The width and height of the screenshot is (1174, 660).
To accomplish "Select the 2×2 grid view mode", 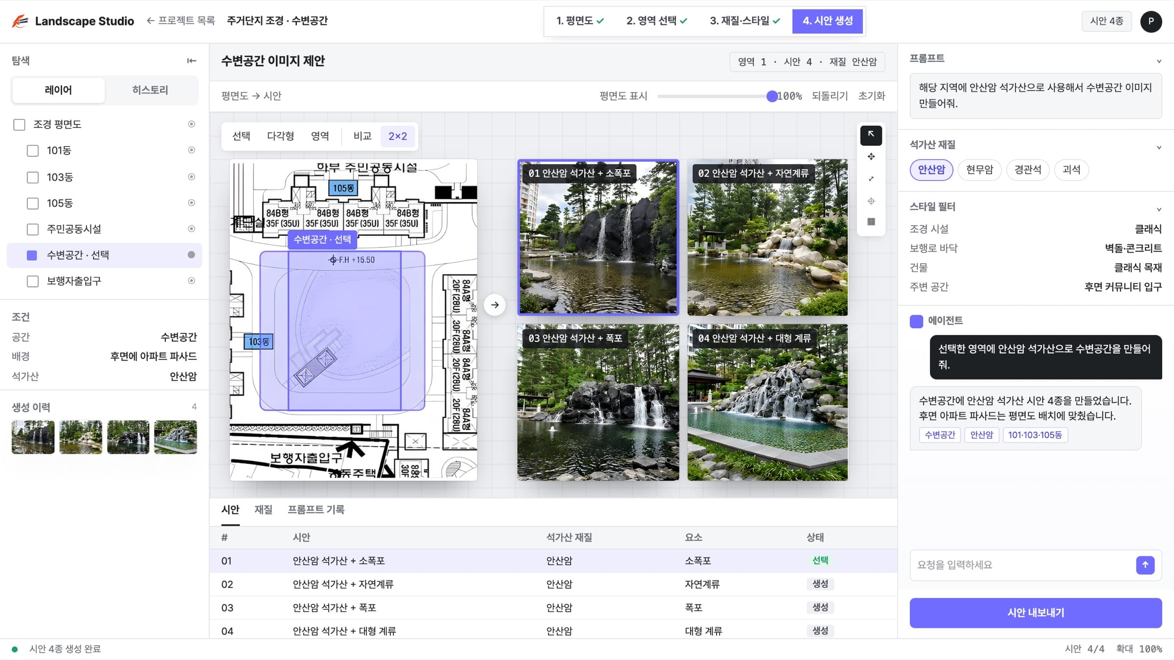I will (x=398, y=136).
